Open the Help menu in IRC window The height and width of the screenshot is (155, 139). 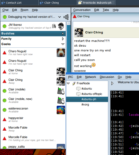coord(128,77)
